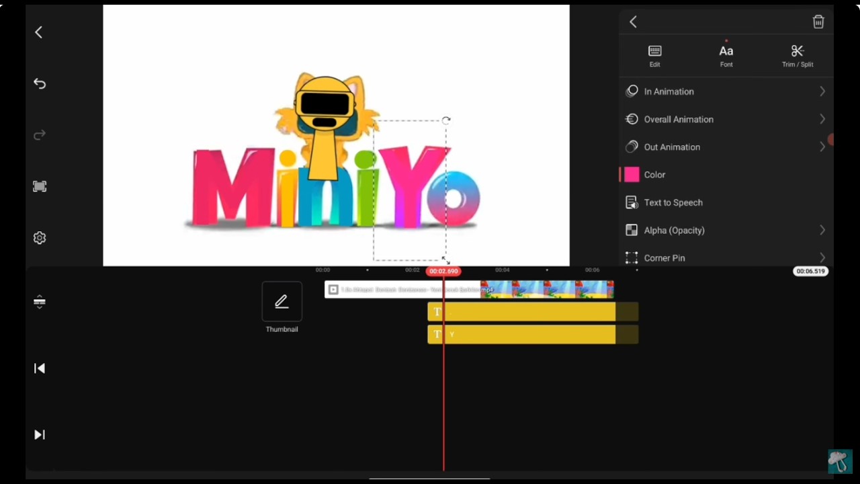Open the Edit keyboard option
The width and height of the screenshot is (860, 484).
pyautogui.click(x=654, y=56)
